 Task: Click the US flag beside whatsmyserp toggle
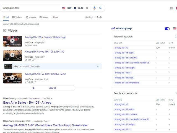[x=175, y=28]
